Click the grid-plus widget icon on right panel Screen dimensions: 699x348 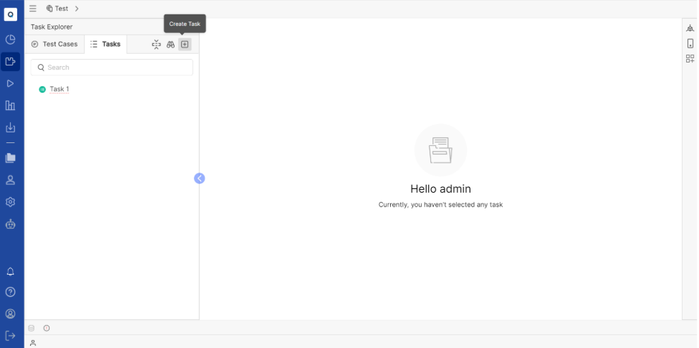690,58
